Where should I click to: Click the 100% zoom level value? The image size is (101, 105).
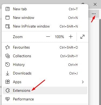59,37
